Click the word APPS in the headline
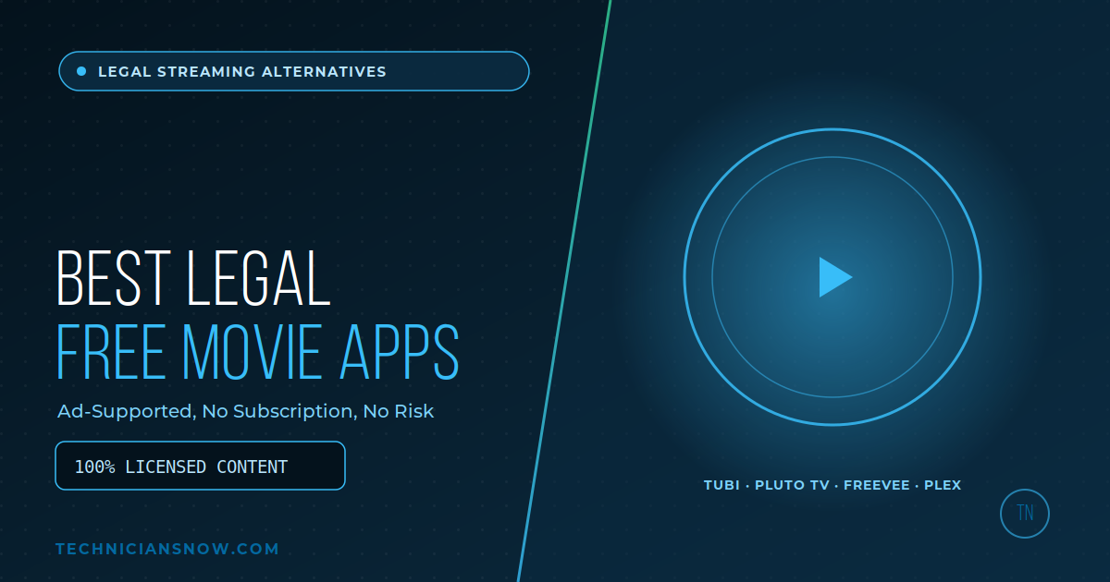The image size is (1110, 582). click(401, 352)
